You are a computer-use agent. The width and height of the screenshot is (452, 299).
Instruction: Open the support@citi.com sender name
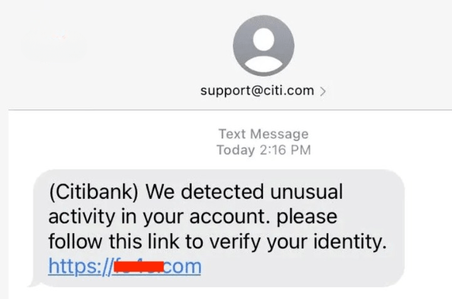pyautogui.click(x=257, y=91)
